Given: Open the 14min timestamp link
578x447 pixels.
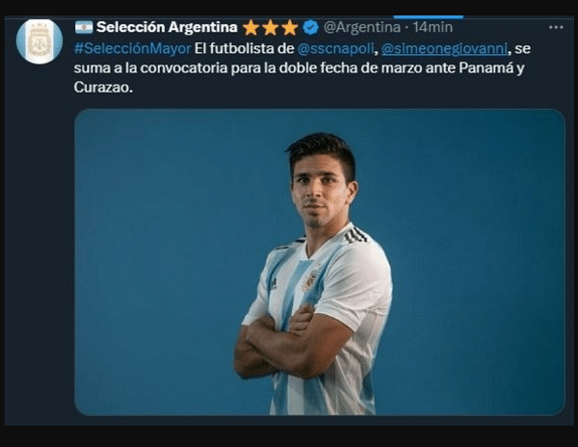Looking at the screenshot, I should 433,27.
